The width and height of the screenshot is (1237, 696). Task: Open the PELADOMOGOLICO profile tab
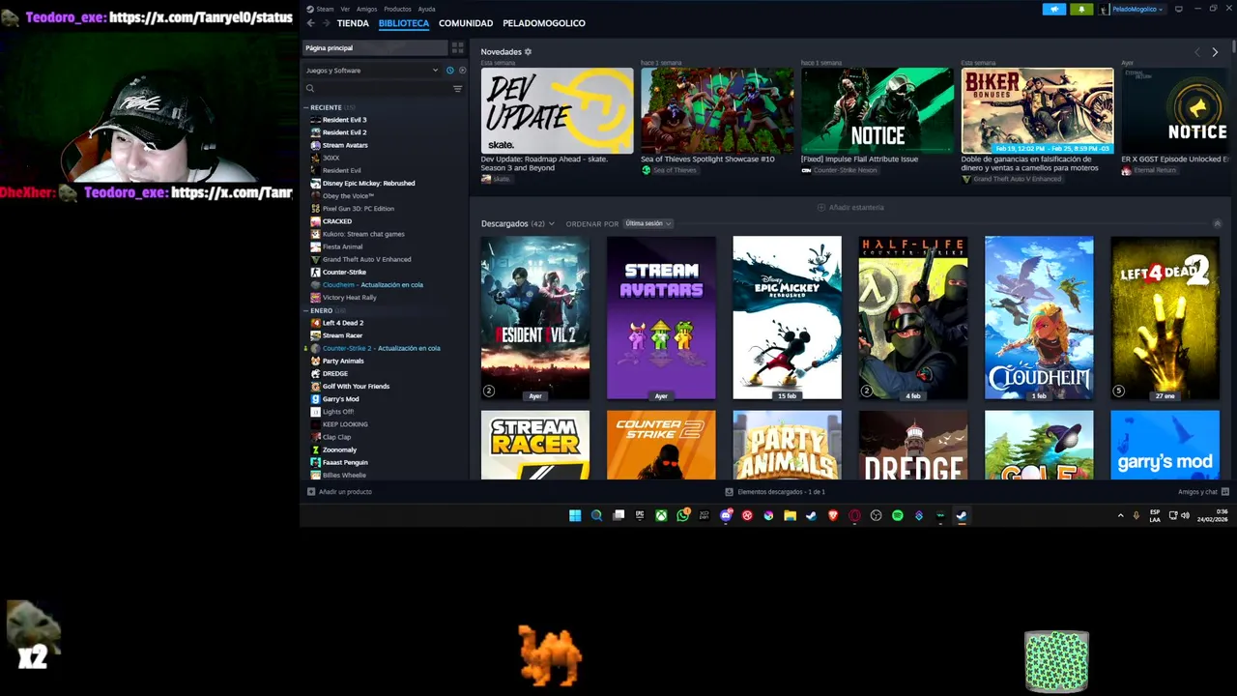544,23
